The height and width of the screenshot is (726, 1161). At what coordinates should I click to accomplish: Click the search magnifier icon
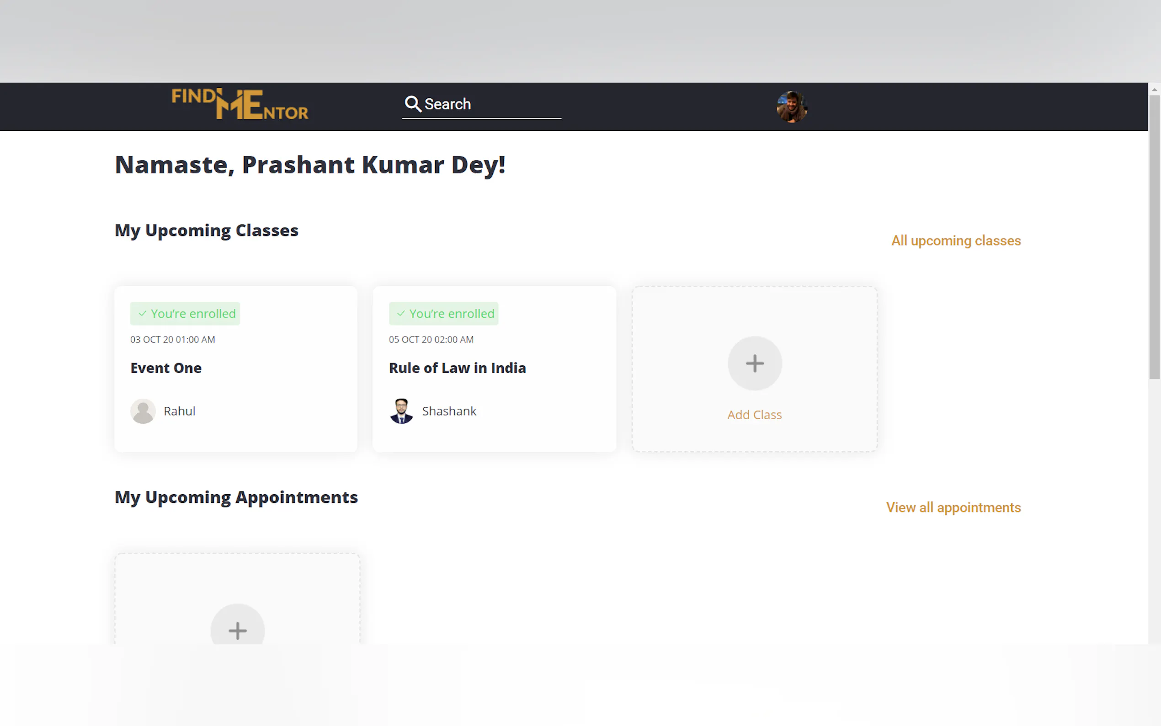(412, 104)
